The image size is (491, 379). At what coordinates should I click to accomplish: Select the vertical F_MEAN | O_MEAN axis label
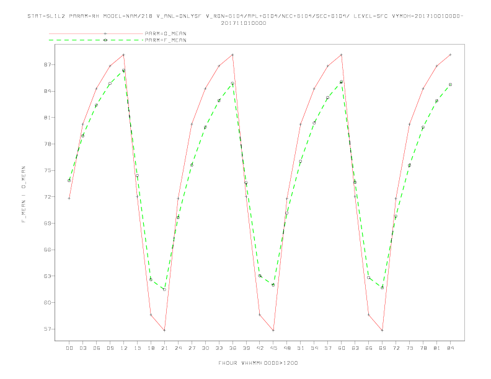[x=24, y=194]
